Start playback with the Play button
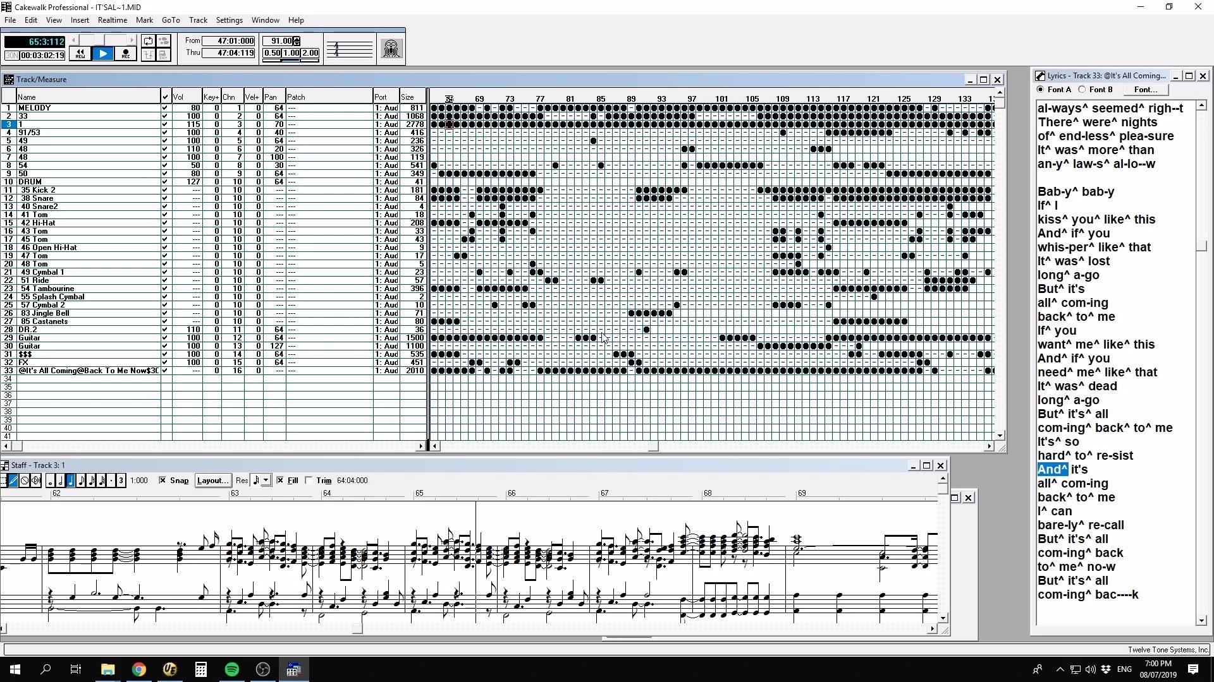 (102, 54)
